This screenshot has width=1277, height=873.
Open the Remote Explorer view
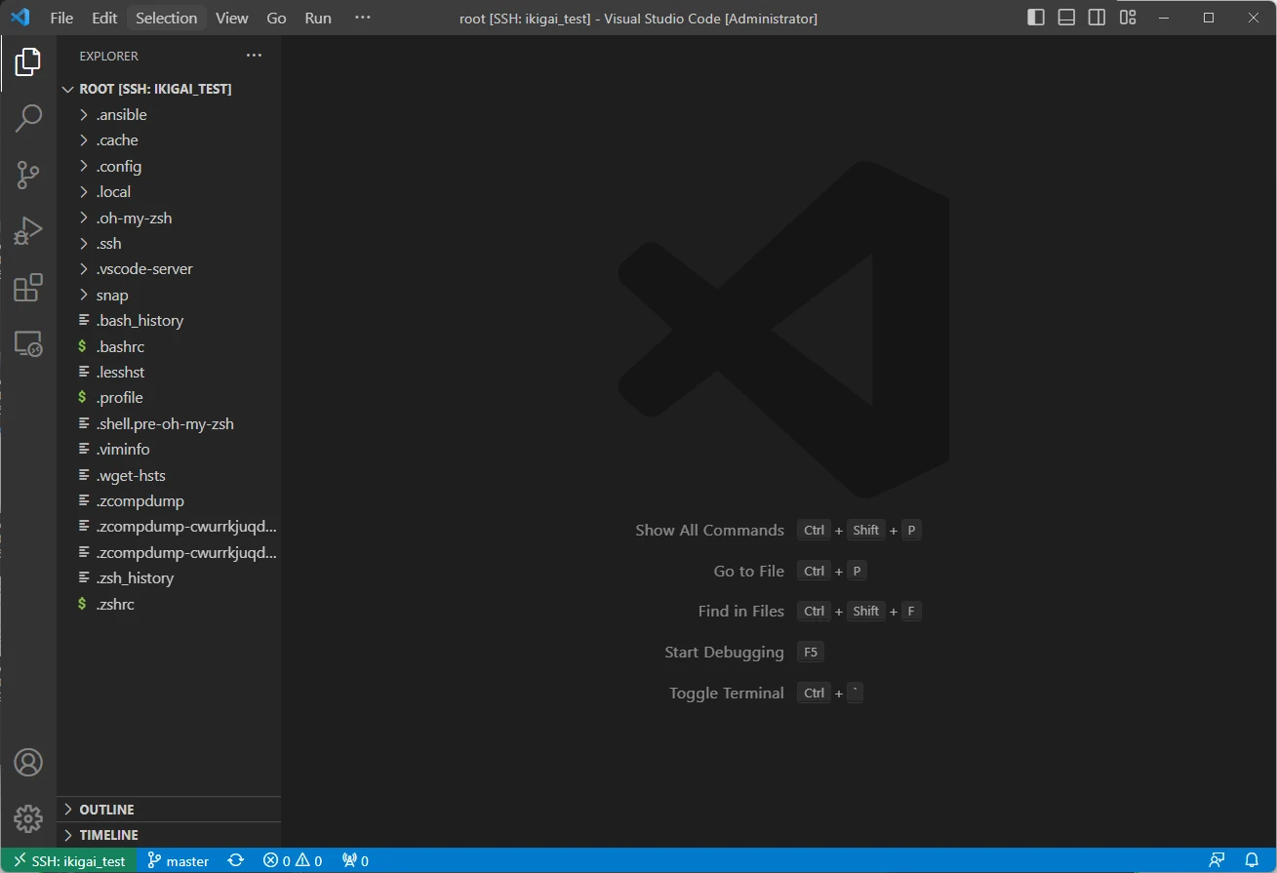28,343
